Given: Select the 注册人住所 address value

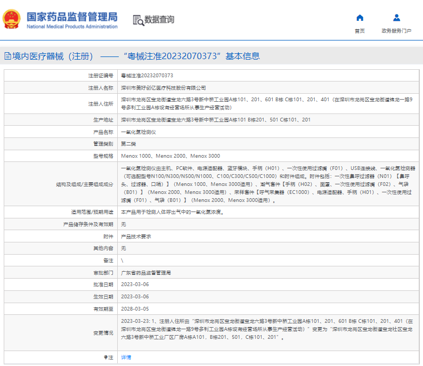Looking at the screenshot, I should click(x=267, y=103).
